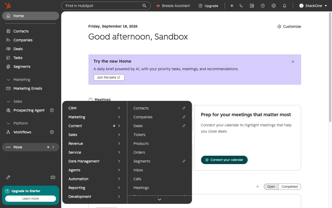Viewport: 332px width, 208px height.
Task: Select Calls in the submenu
Action: tap(160, 179)
